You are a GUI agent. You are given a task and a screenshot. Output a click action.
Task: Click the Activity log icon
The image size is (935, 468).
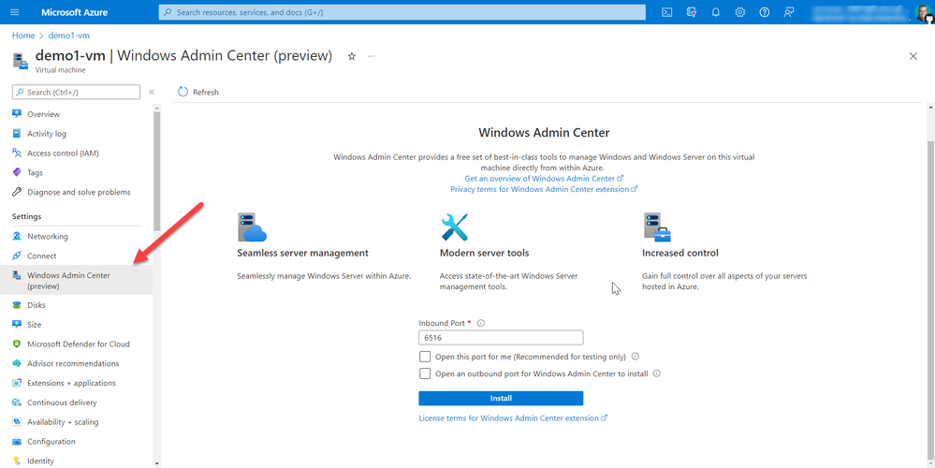point(17,134)
